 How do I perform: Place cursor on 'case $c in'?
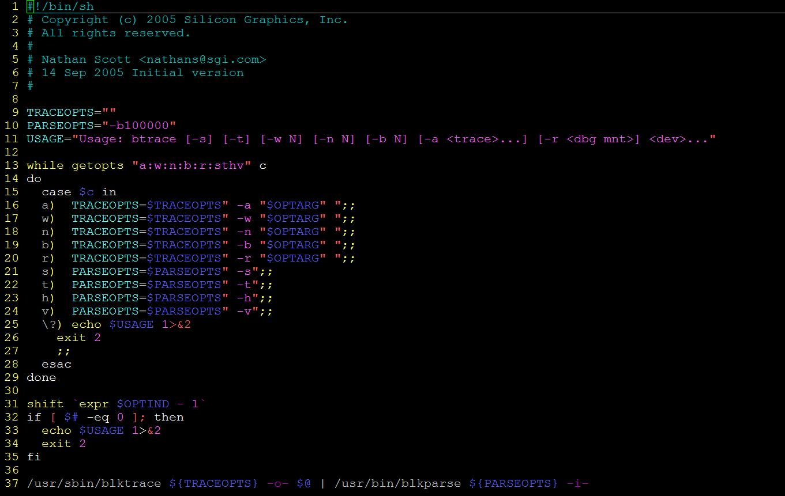click(79, 192)
